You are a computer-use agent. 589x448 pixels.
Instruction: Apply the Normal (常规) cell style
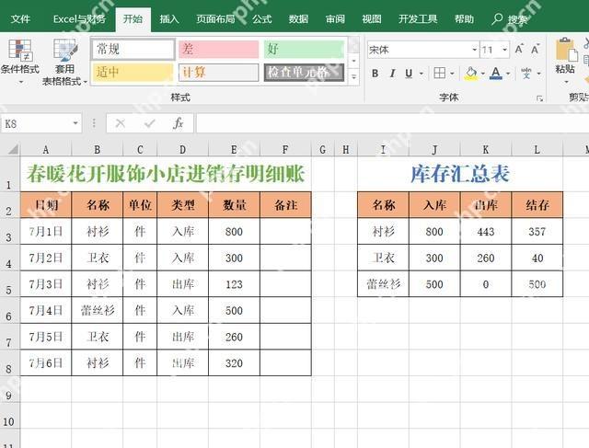133,49
